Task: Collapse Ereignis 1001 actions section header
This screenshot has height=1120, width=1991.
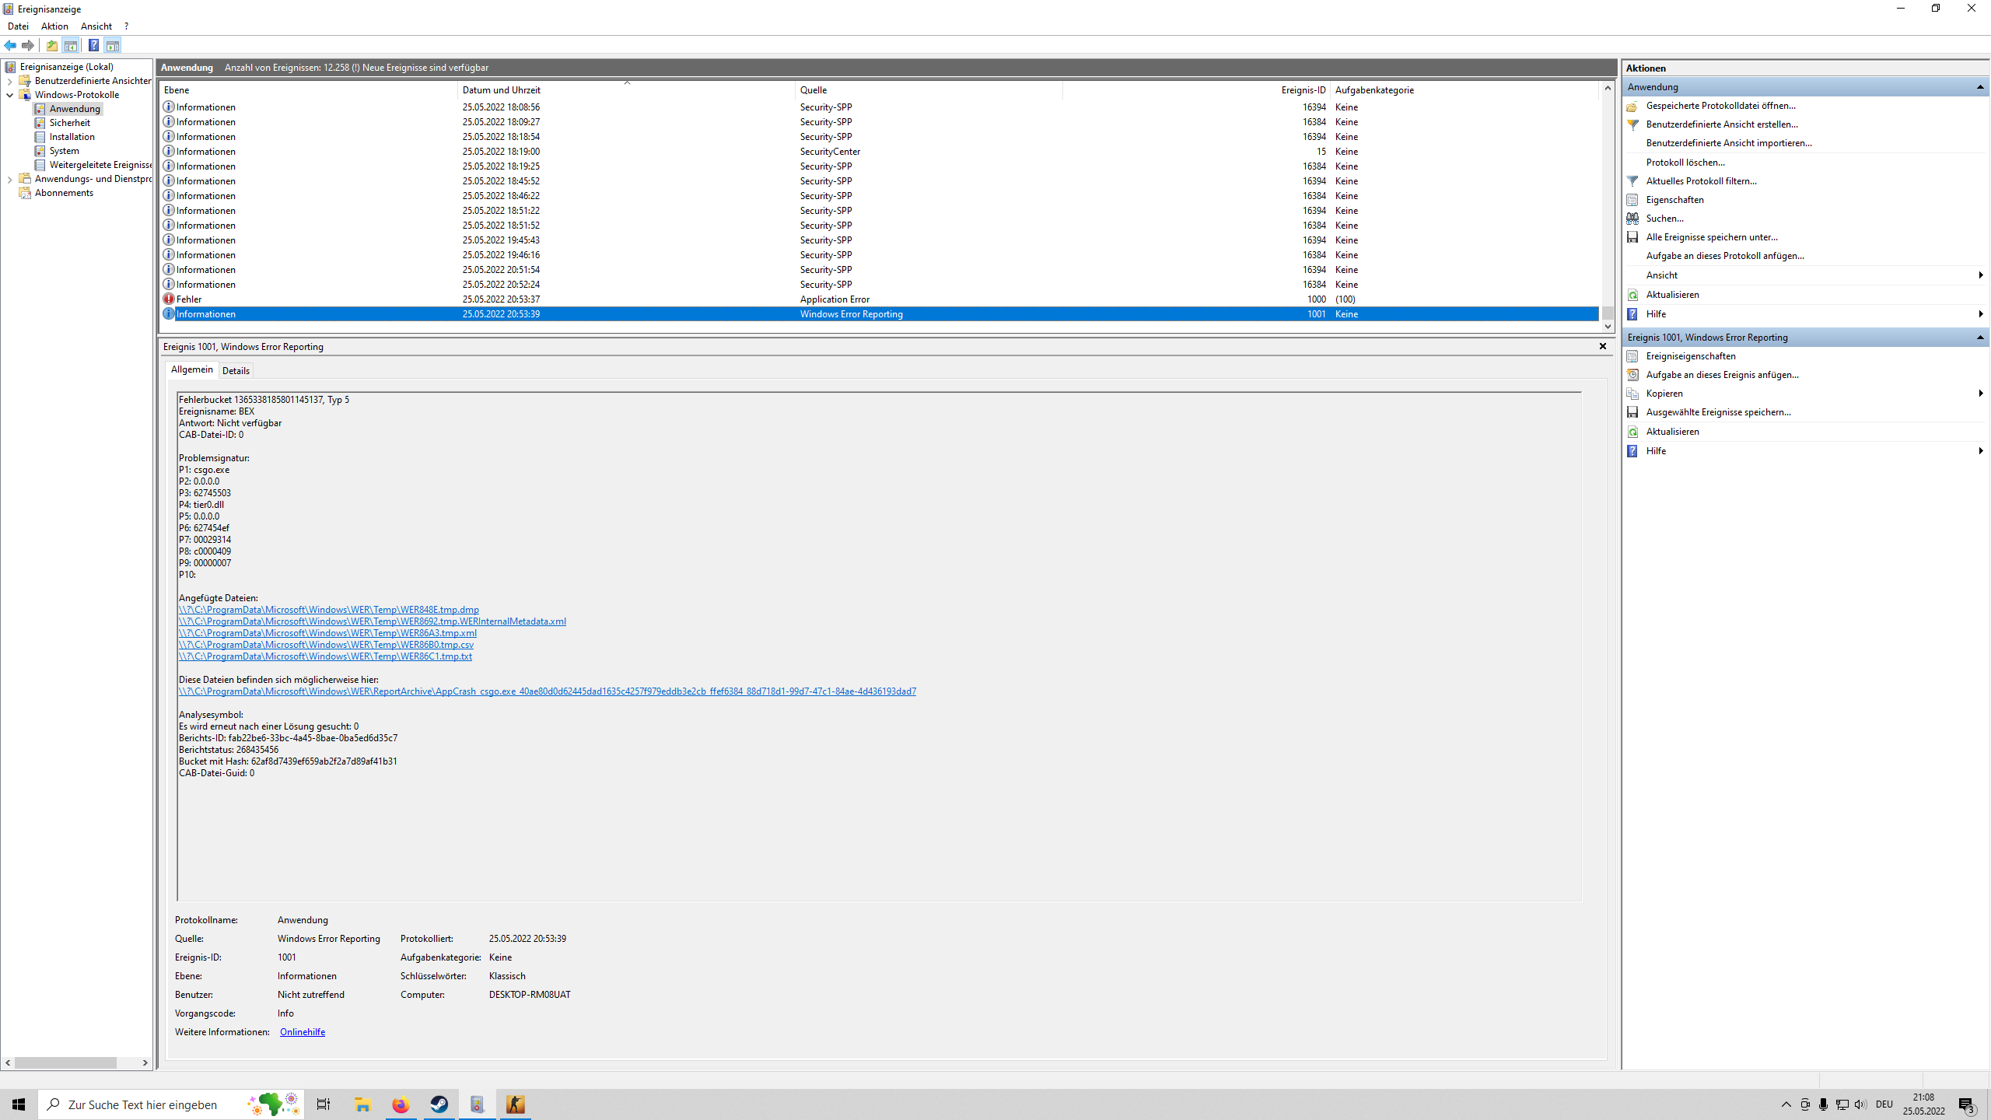Action: (1980, 338)
